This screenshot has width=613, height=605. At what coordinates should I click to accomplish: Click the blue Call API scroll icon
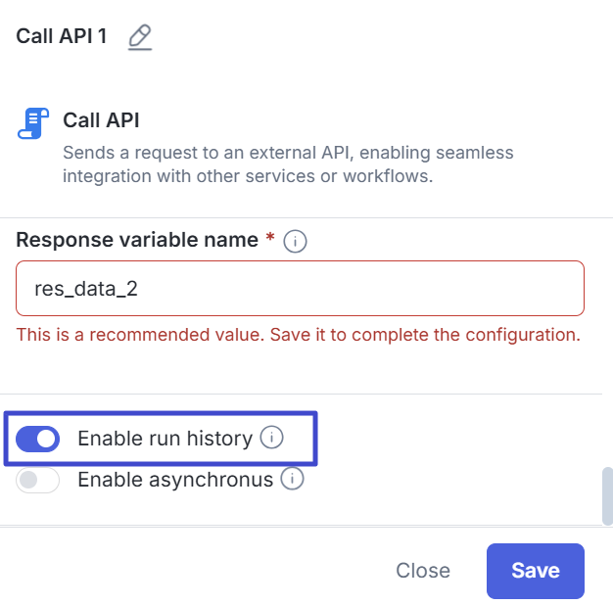[32, 124]
